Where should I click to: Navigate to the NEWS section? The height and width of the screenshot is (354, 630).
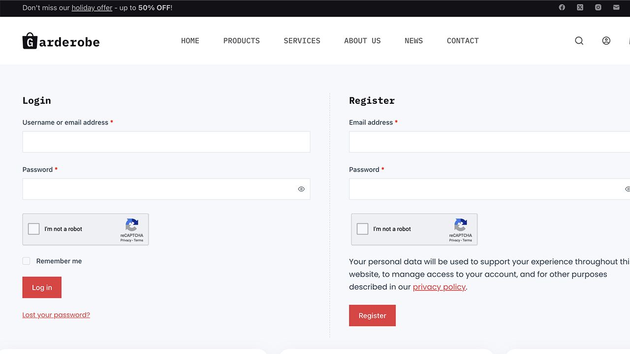pos(413,41)
